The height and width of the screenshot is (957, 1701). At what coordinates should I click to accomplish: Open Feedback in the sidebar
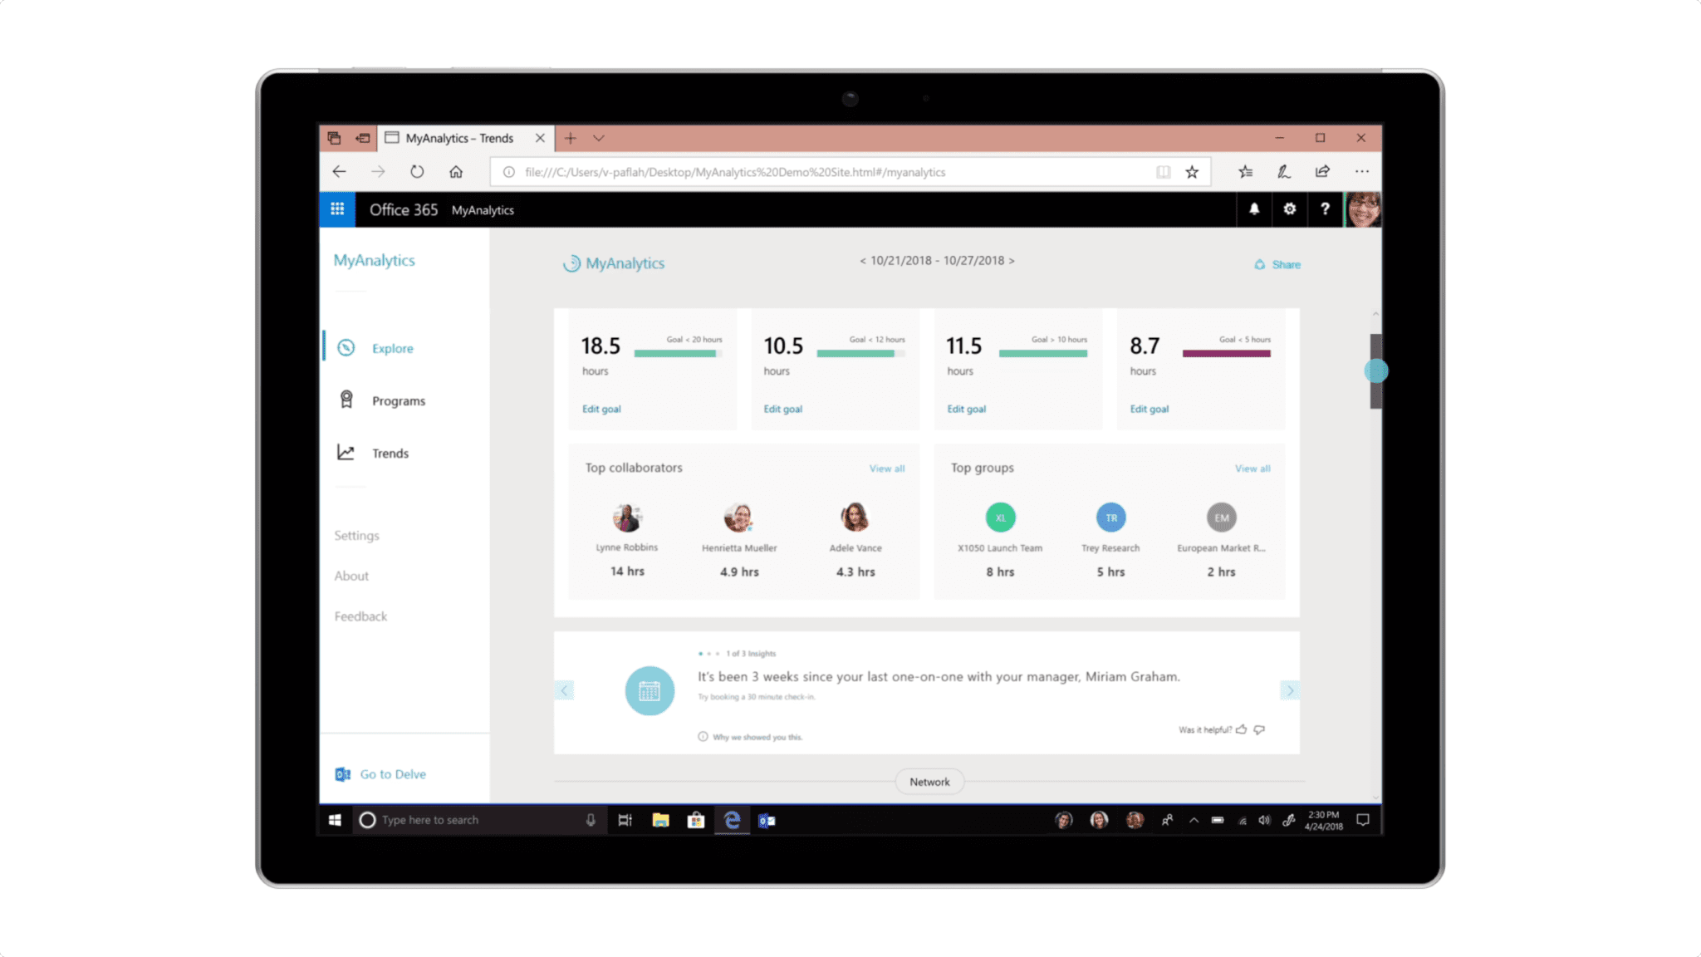pyautogui.click(x=360, y=616)
